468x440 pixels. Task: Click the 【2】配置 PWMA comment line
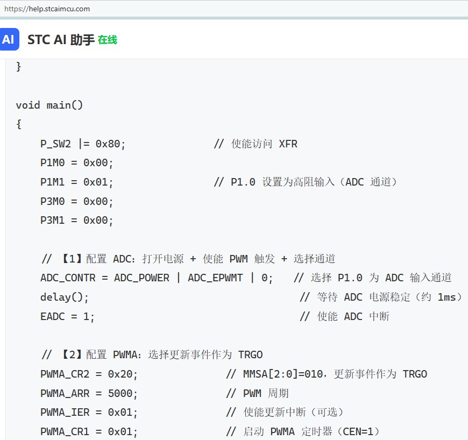coord(152,354)
